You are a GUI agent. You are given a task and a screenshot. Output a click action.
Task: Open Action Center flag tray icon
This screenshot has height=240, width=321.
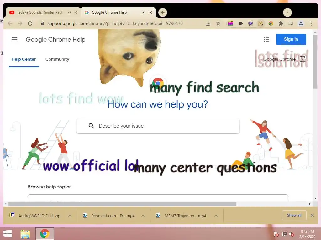pos(276,234)
